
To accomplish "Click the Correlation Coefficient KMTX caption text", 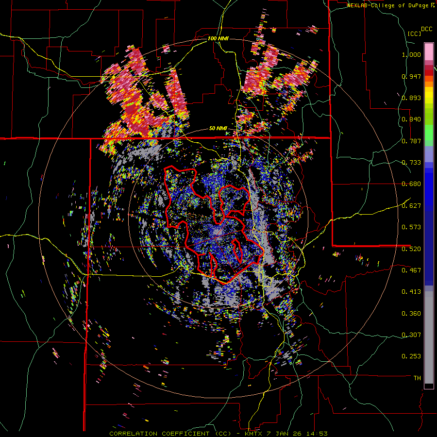I will pos(218,434).
